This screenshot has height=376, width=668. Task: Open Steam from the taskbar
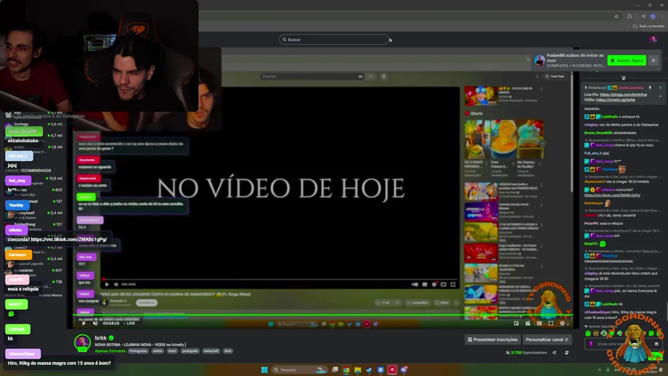[x=369, y=370]
